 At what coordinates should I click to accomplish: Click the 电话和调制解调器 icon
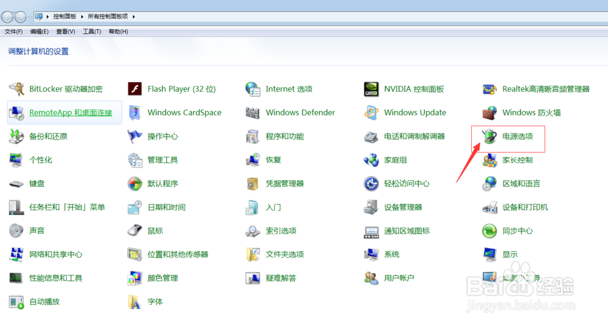click(x=371, y=136)
